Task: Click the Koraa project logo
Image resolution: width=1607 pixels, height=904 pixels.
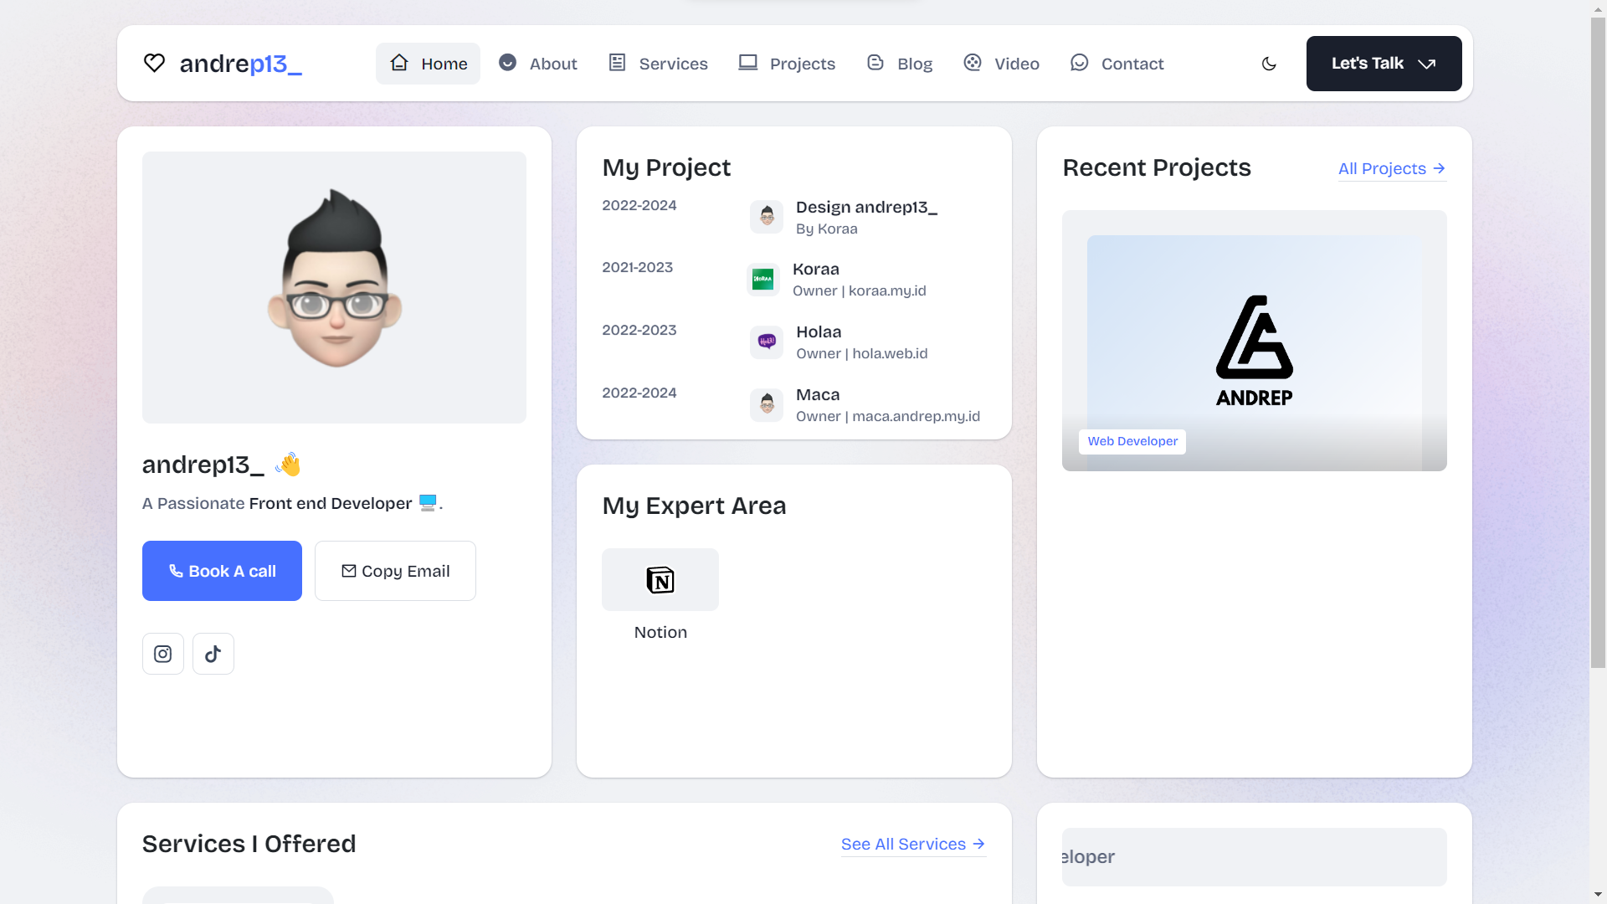Action: point(762,280)
